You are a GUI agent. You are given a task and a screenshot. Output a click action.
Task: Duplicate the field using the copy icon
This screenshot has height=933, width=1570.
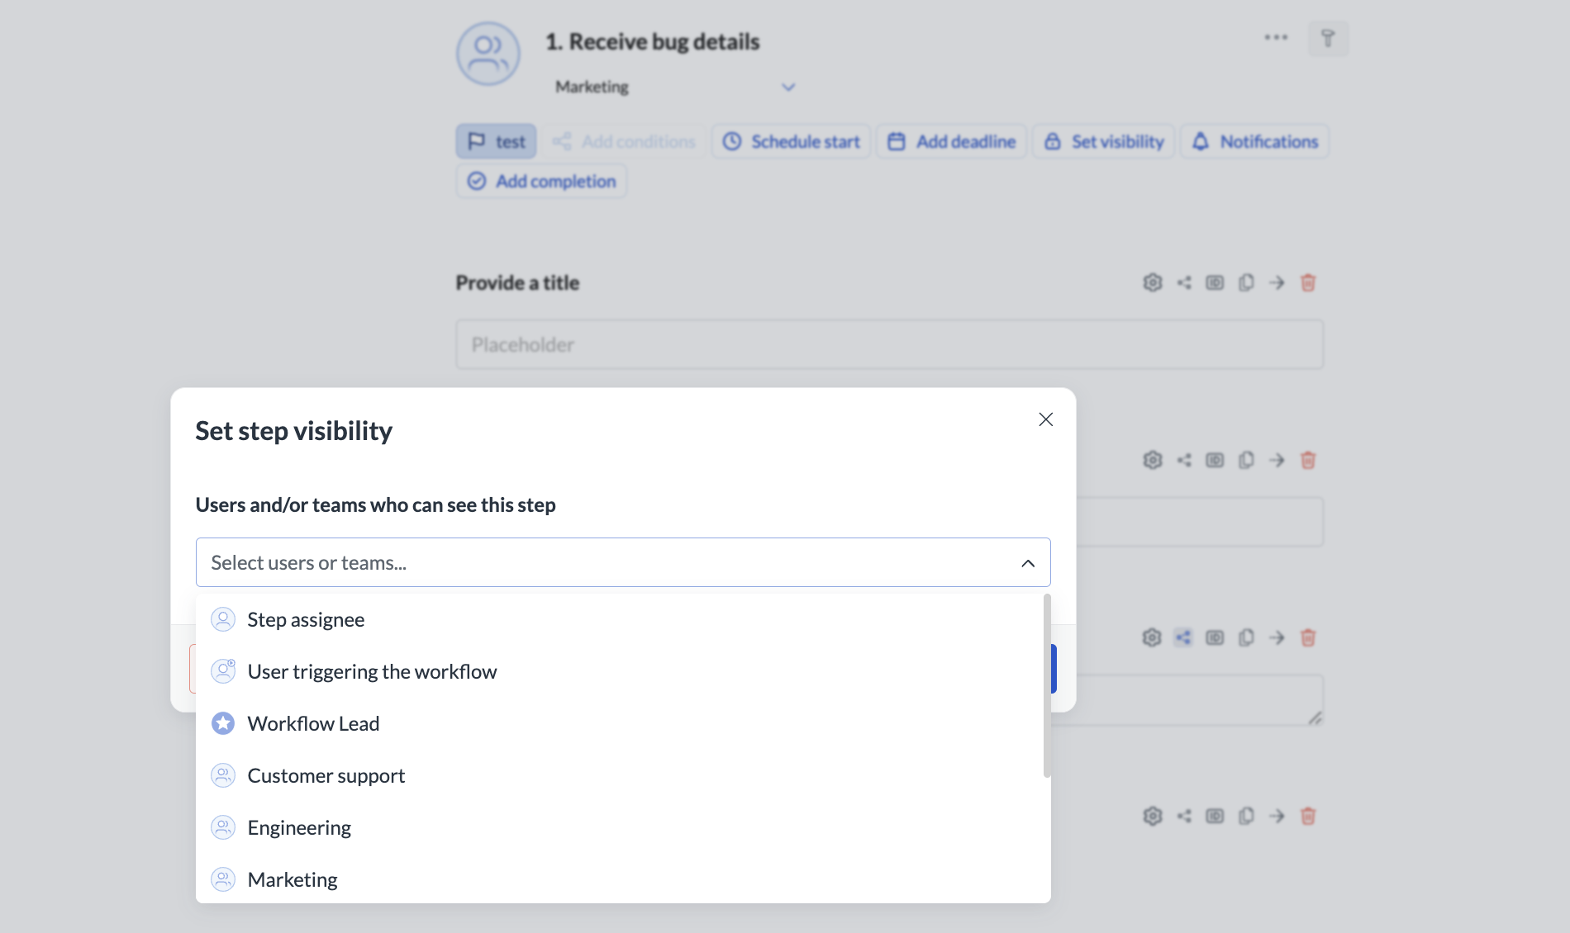click(1246, 282)
